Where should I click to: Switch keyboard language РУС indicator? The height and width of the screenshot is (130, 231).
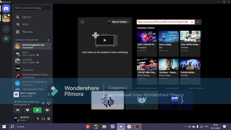coord(207,127)
